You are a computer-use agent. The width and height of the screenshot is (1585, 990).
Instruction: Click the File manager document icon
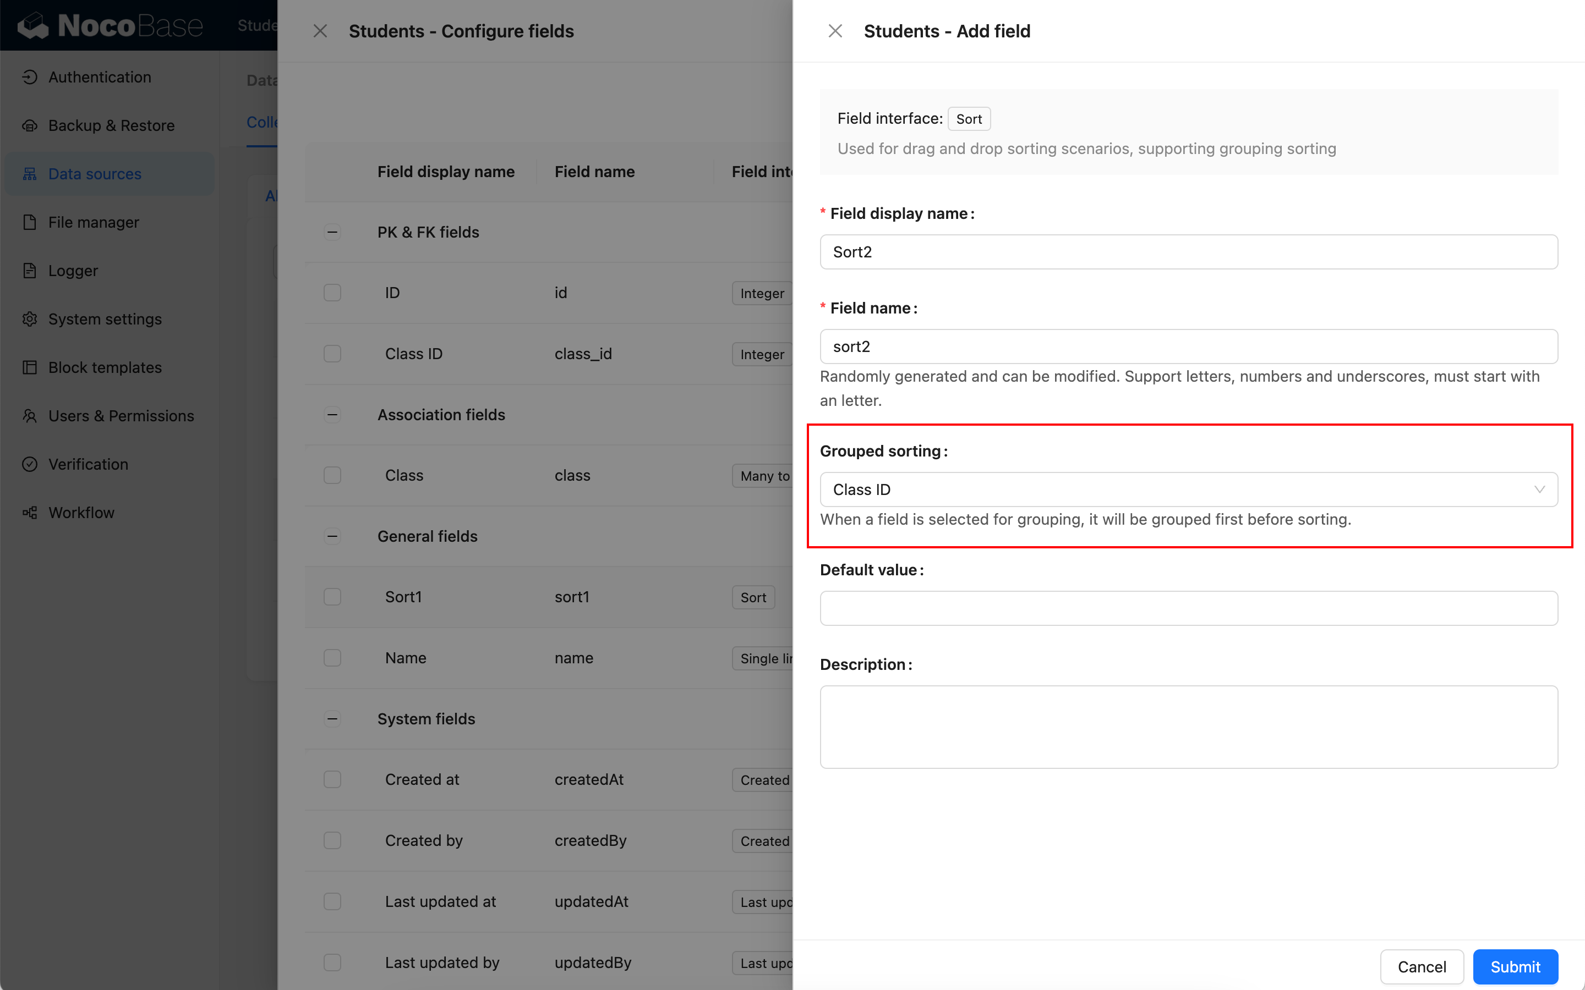[30, 223]
